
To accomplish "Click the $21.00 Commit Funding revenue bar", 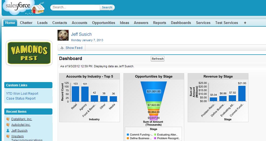I will point(242,93).
